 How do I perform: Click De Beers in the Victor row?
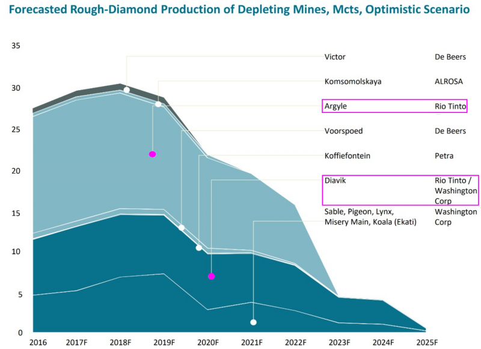pos(450,57)
